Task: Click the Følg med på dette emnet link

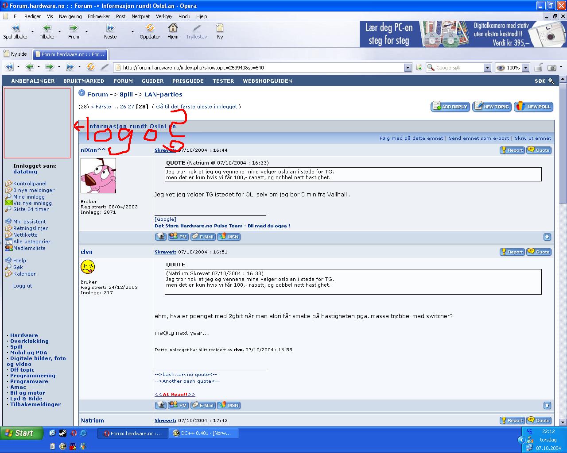Action: coord(411,138)
